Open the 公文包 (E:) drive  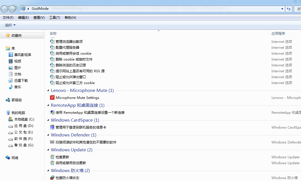(x=21, y=132)
